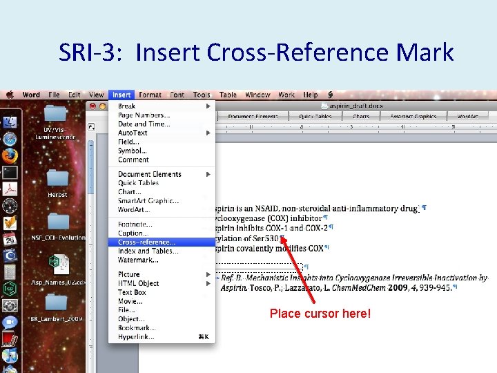Open the Edit menu
Screen dimensions: 497x373
click(74, 95)
